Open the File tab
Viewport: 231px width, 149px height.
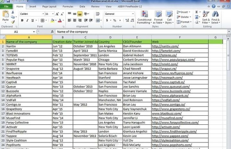(6, 6)
